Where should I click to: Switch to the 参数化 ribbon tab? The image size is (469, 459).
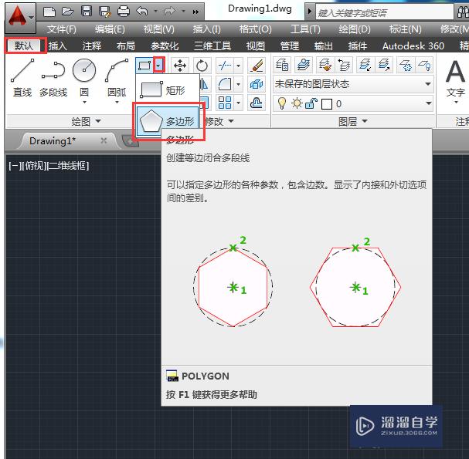coord(165,46)
